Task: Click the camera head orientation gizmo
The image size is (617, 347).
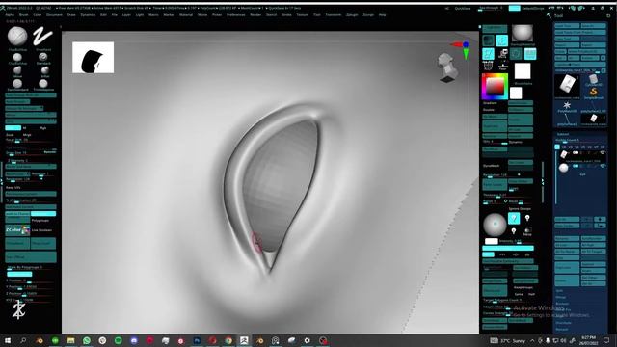Action: coord(446,67)
